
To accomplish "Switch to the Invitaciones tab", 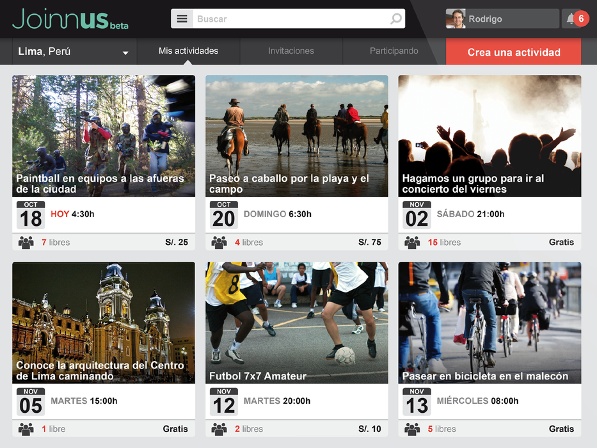I will point(291,51).
